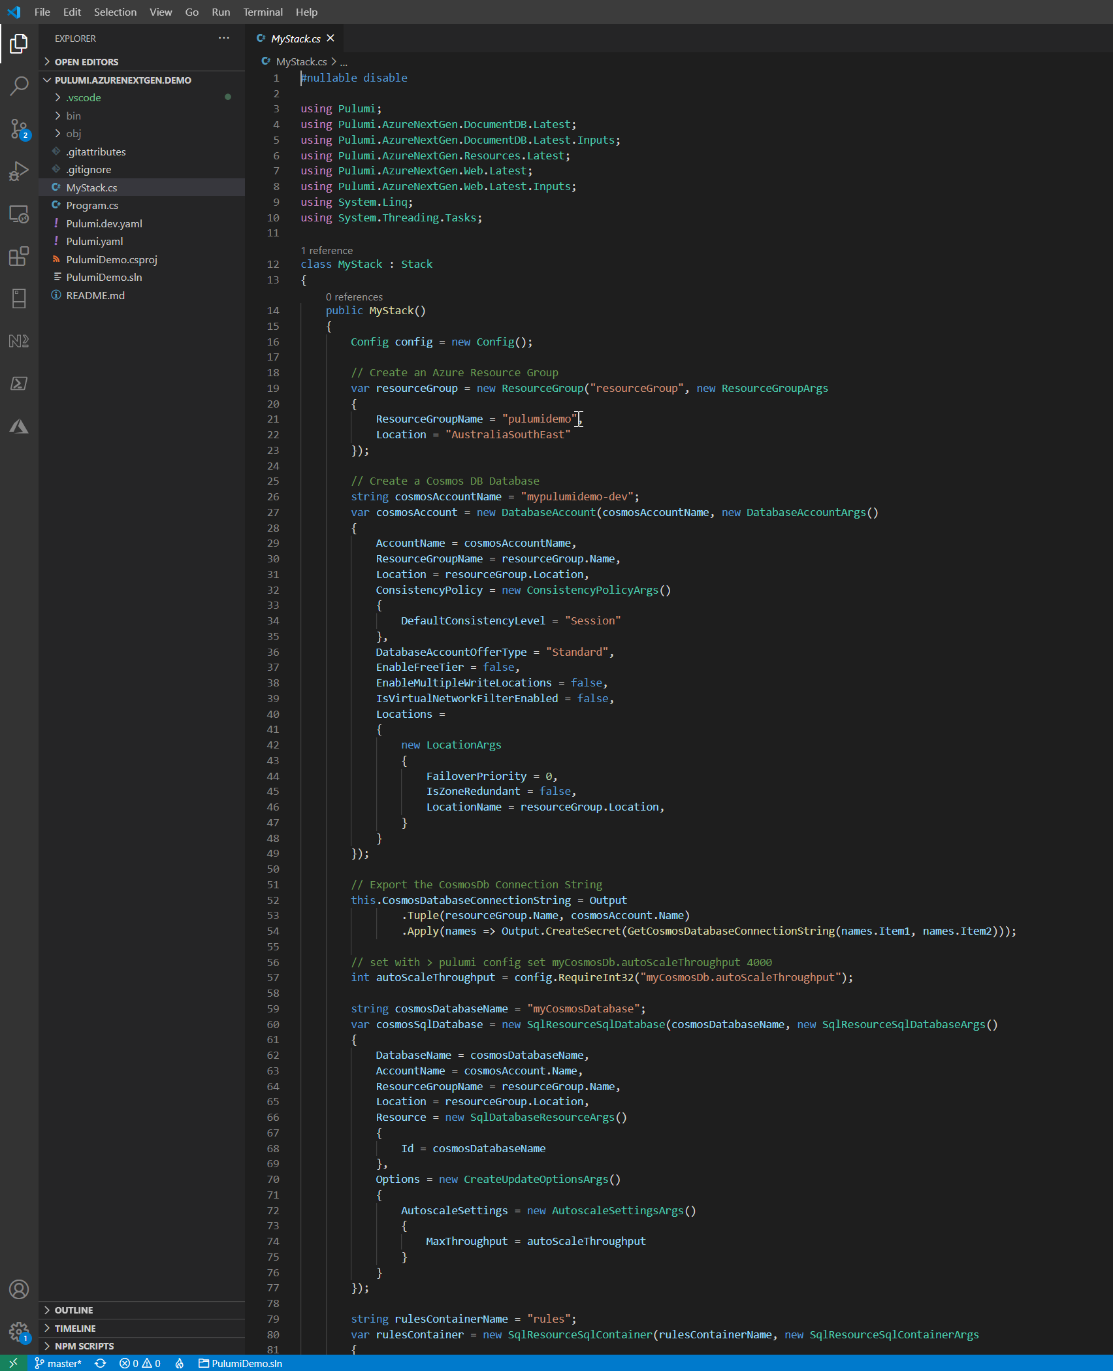1113x1371 pixels.
Task: Open Program.cs in the explorer
Action: pos(92,206)
